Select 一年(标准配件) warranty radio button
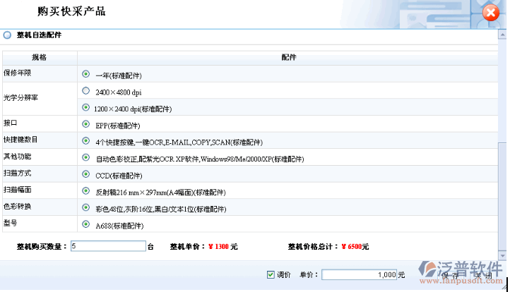The image size is (510, 292). (x=86, y=73)
